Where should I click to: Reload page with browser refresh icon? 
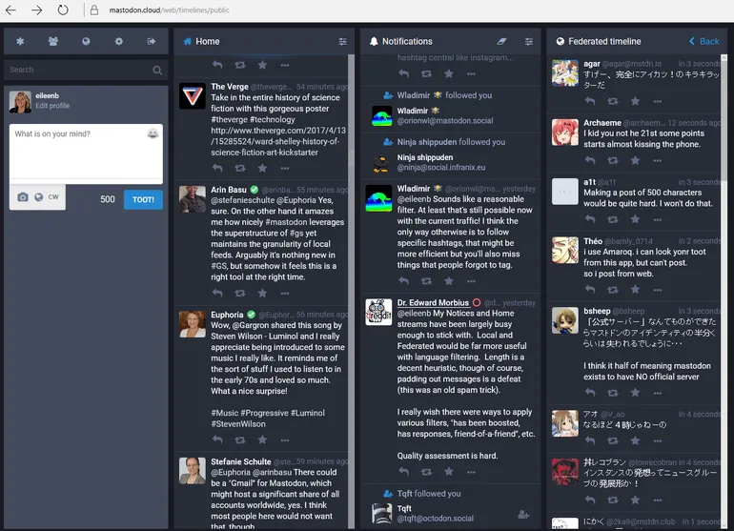pos(63,10)
